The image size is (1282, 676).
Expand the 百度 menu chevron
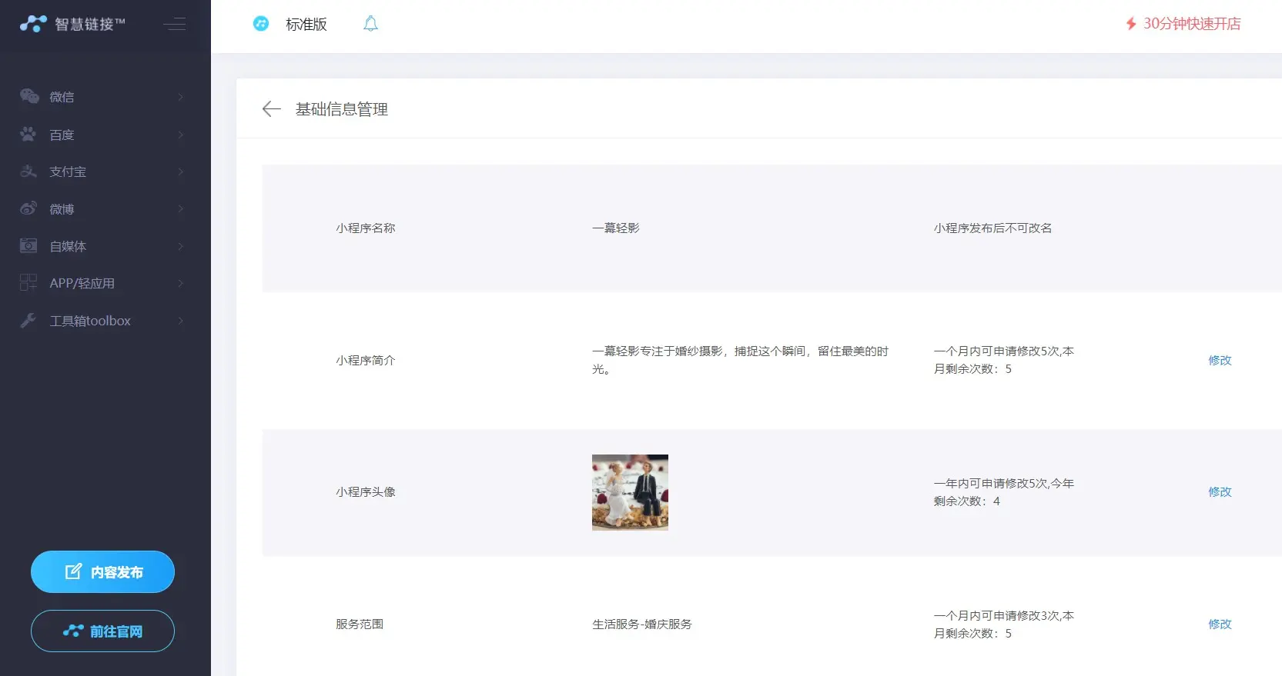coord(181,135)
